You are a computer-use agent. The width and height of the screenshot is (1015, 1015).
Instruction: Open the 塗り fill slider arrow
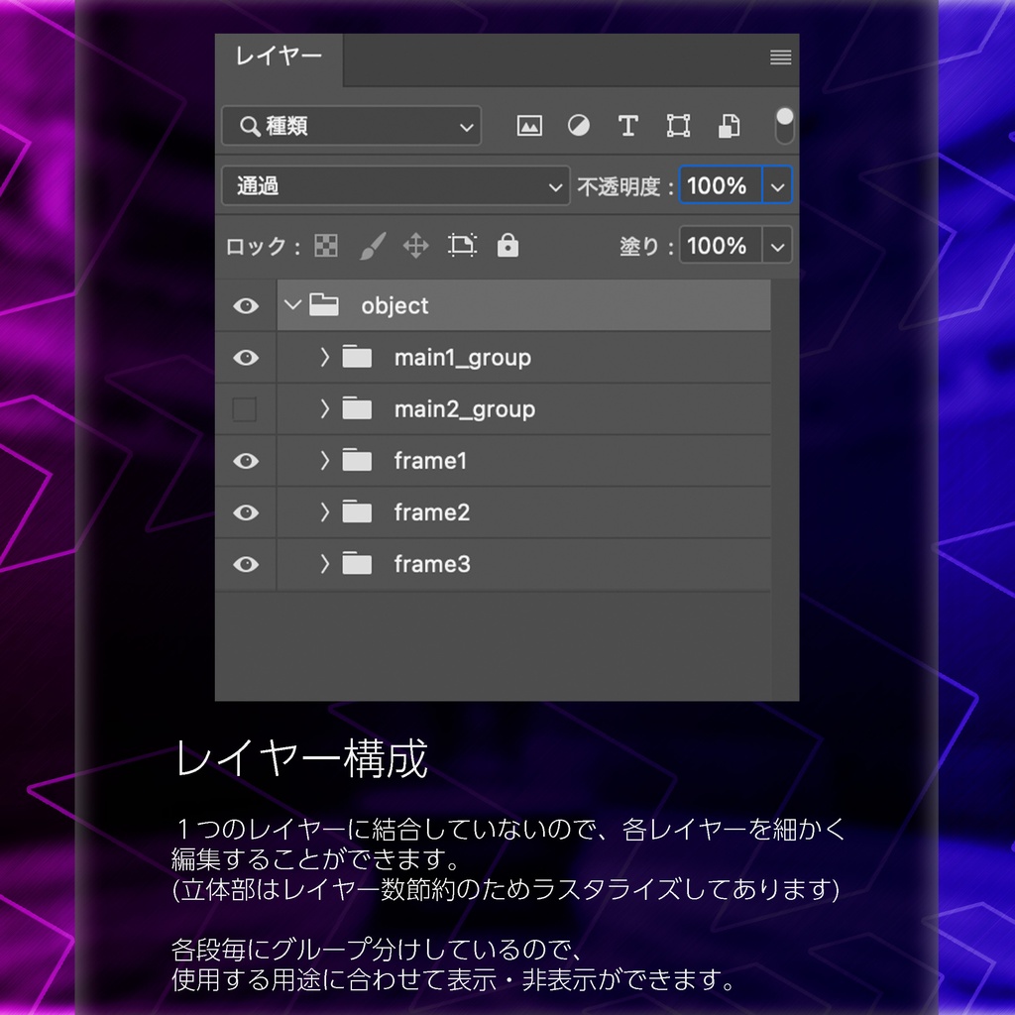pos(777,246)
